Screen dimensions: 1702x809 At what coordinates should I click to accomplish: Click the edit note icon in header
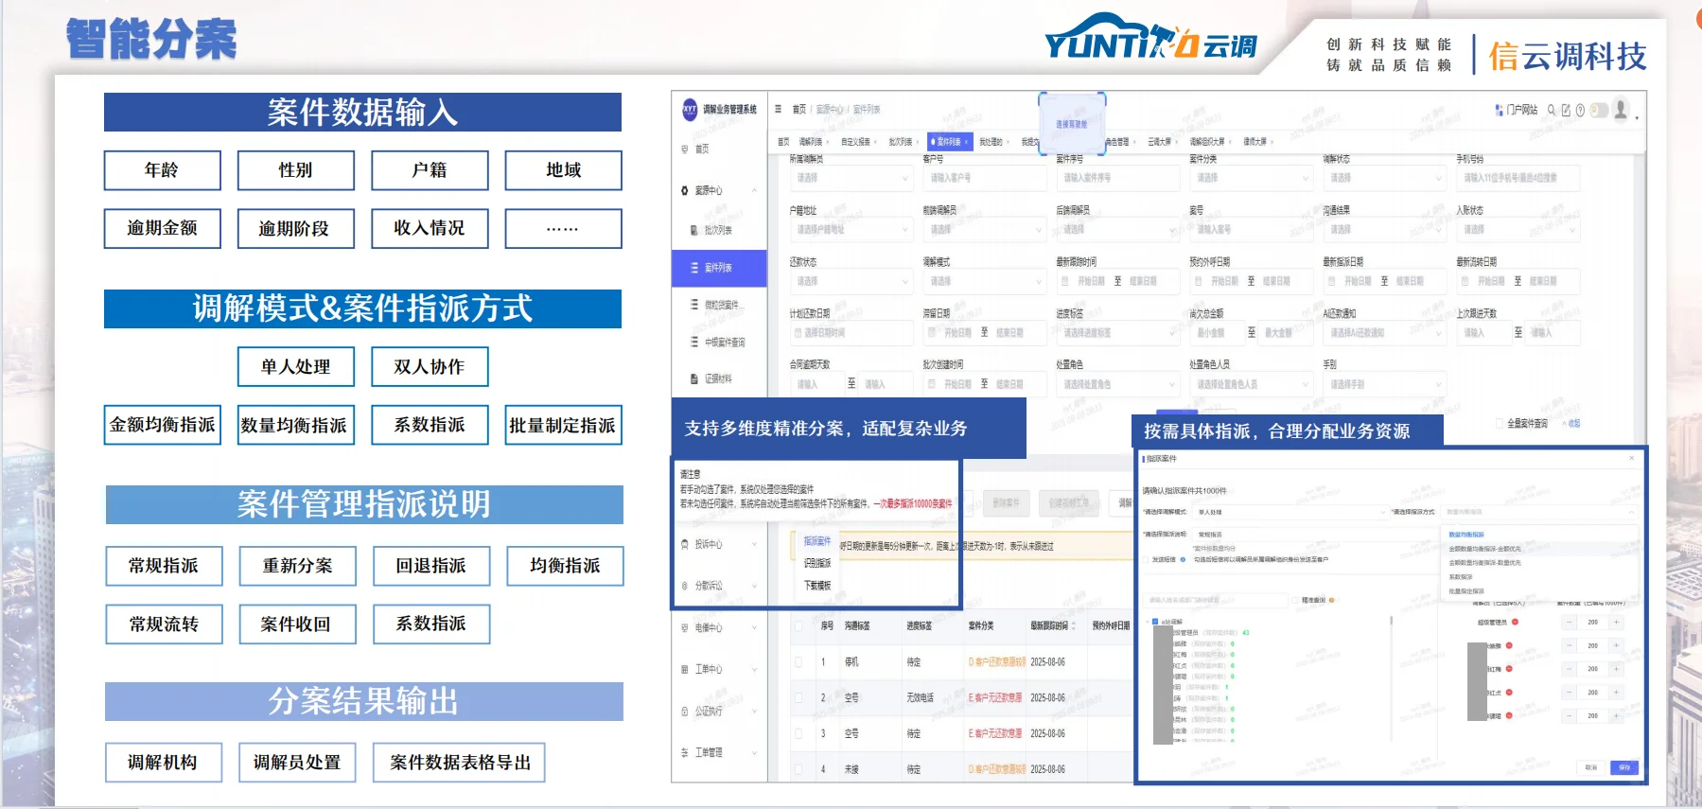pyautogui.click(x=1566, y=110)
